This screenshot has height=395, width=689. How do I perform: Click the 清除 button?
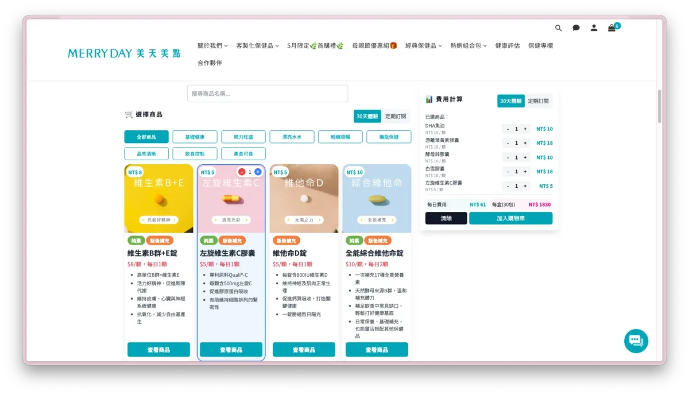446,218
